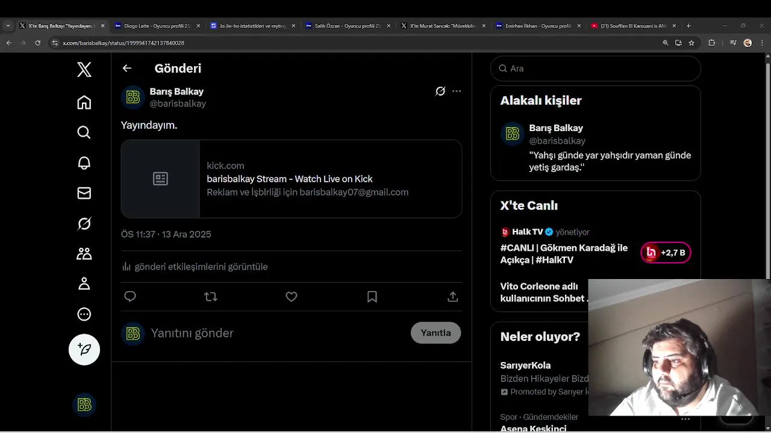Open the Chrome extensions puzzle icon
This screenshot has width=771, height=433.
[711, 43]
